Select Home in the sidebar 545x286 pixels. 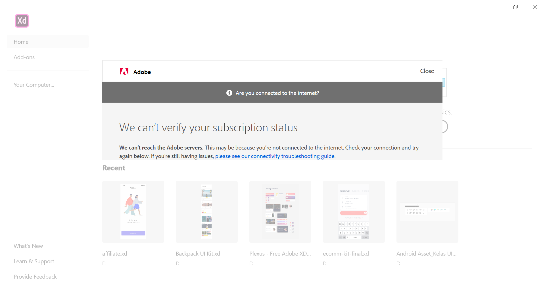48,42
